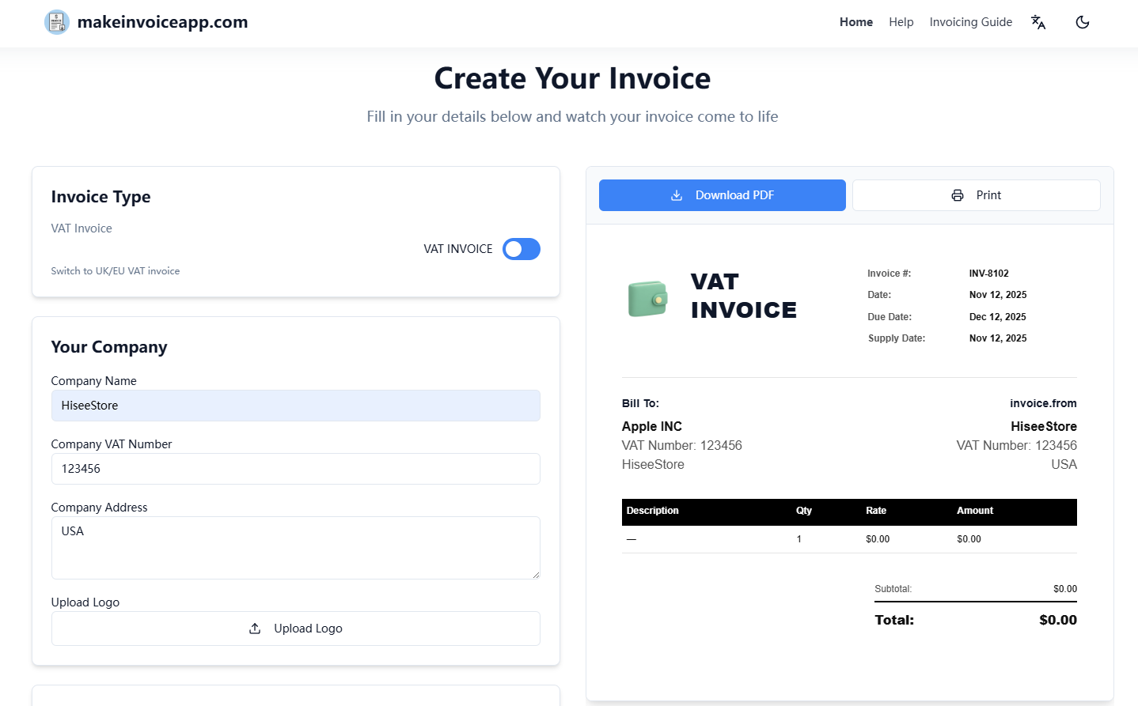This screenshot has width=1138, height=706.
Task: Toggle the VAT INVOICE switch off
Action: click(x=521, y=248)
